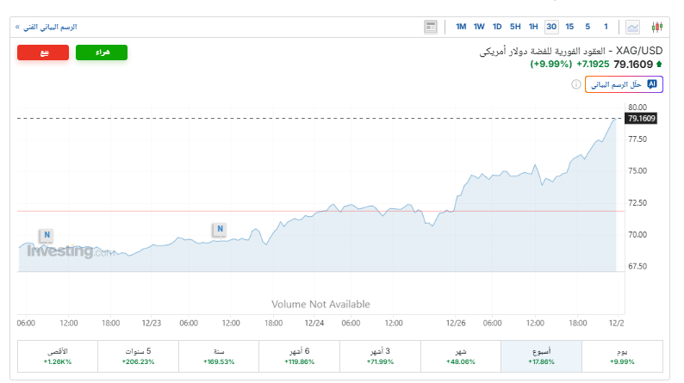Switch to the 5H timeframe interval
Viewport: 684px width, 383px height.
click(x=515, y=27)
